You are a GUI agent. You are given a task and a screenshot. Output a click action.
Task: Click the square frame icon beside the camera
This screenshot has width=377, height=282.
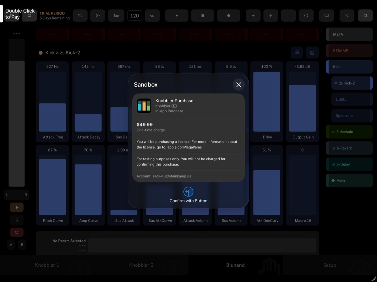(312, 53)
